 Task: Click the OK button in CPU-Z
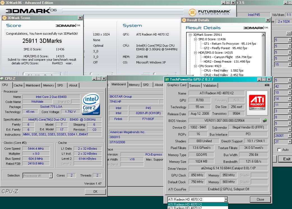(95, 192)
